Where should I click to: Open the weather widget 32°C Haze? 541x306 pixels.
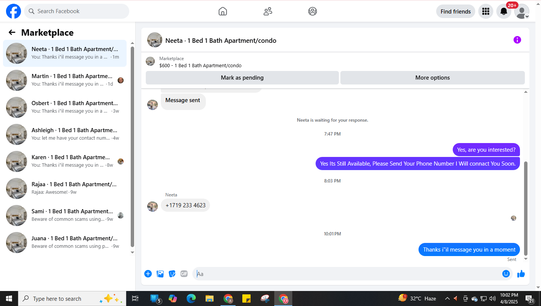(x=418, y=298)
